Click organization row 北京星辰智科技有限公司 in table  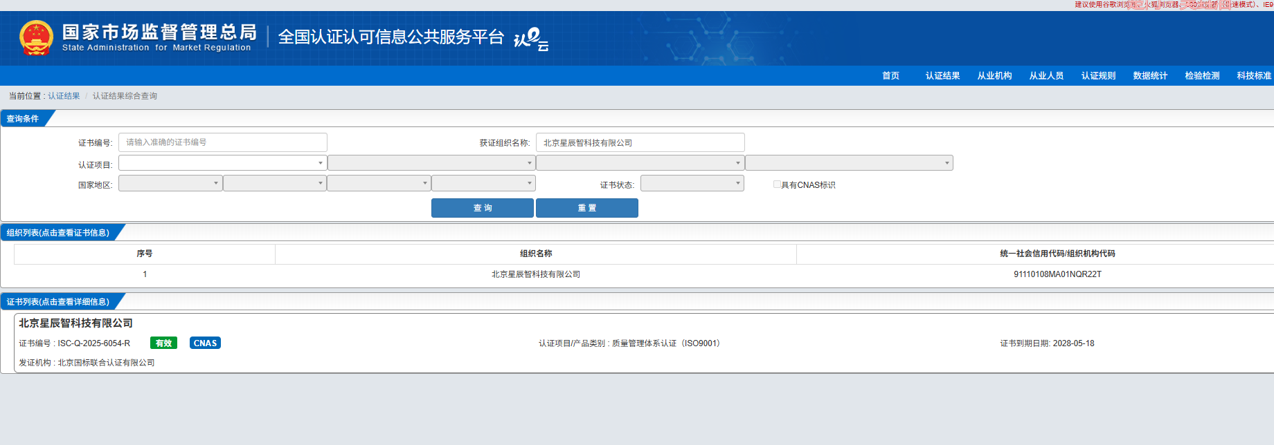click(x=536, y=274)
